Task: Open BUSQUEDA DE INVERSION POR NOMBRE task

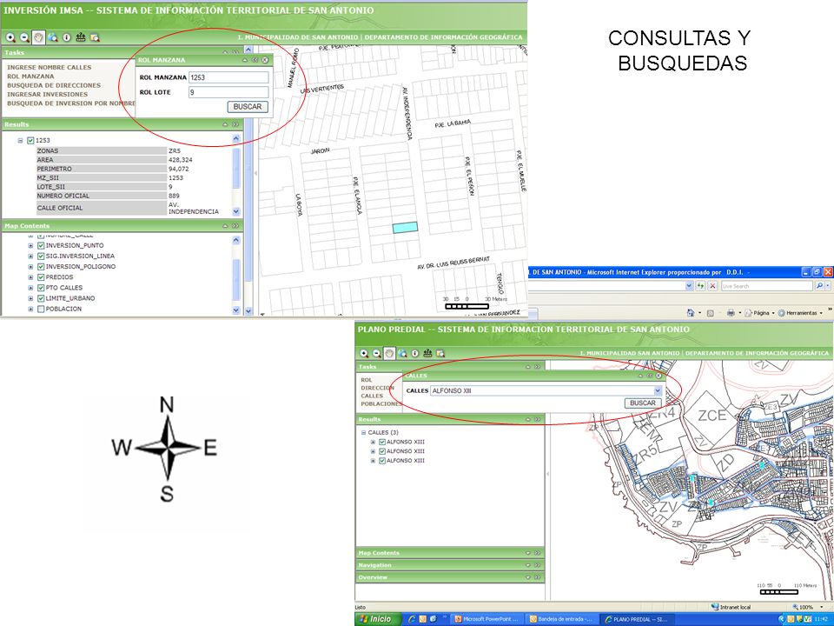Action: 70,103
